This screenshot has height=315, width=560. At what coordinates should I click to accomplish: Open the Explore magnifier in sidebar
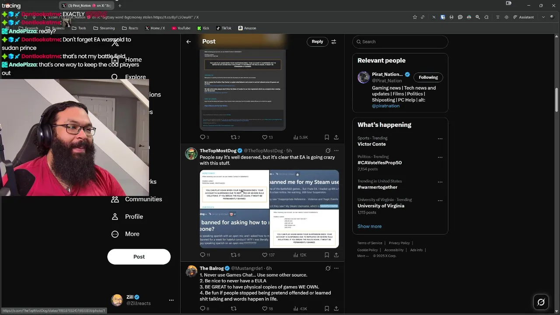tap(115, 77)
